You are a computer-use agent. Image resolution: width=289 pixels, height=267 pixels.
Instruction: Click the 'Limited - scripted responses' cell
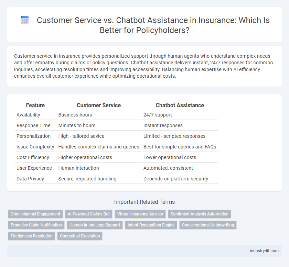click(x=180, y=136)
